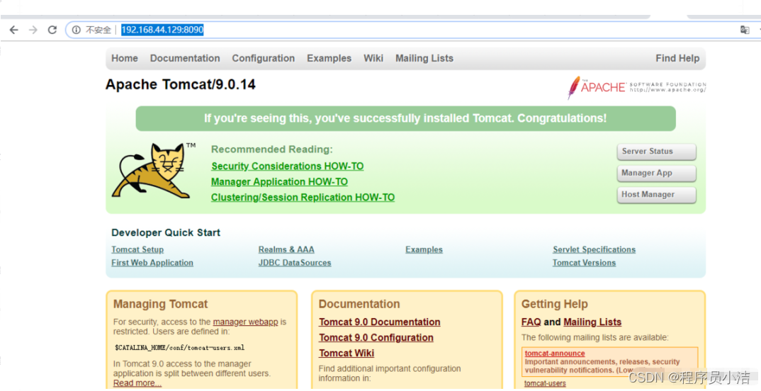This screenshot has height=391, width=761.
Task: Click the $CATALINA_HOME/conf/tomcat-users.xml path text
Action: [x=179, y=348]
